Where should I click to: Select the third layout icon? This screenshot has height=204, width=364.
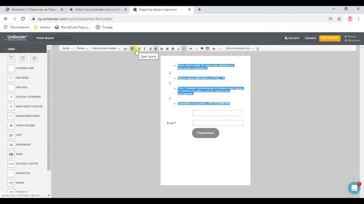34,58
